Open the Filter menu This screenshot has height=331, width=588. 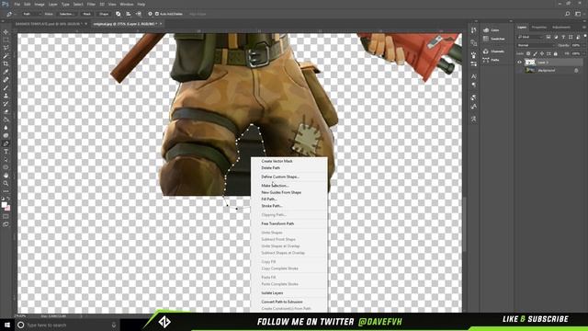pos(91,4)
